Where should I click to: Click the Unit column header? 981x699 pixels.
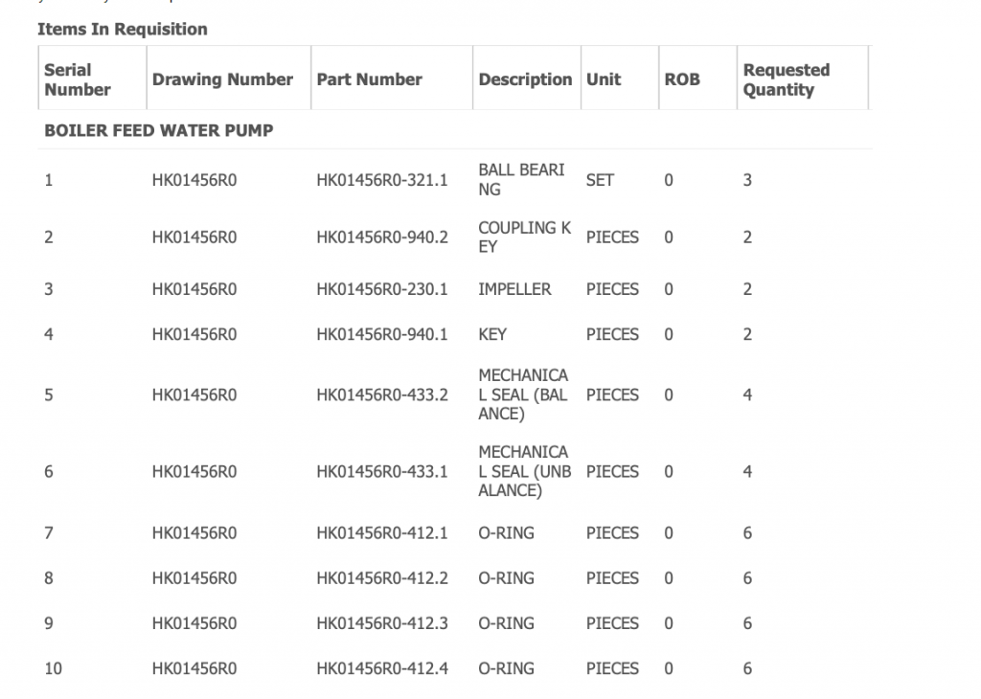pos(604,79)
